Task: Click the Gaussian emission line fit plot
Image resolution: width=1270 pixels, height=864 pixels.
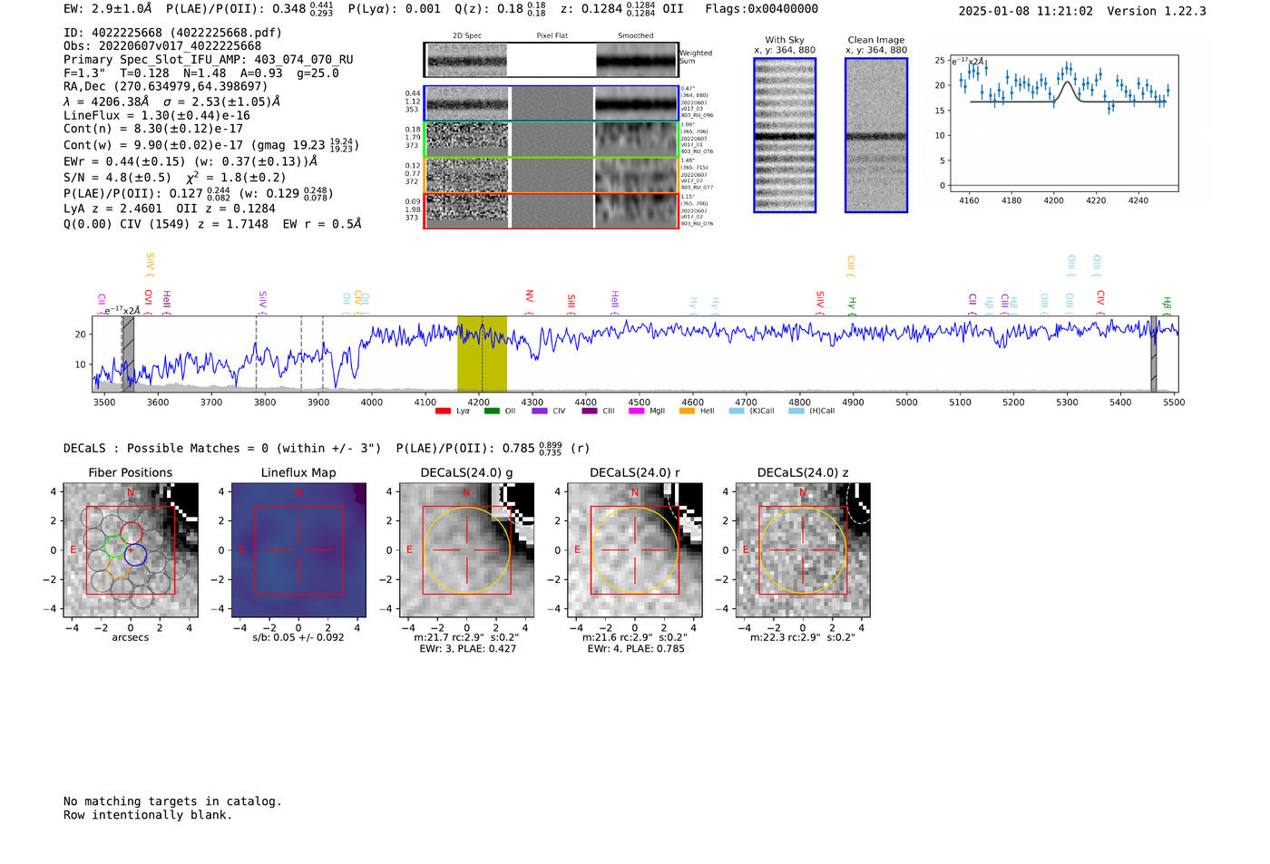Action: point(1063,123)
